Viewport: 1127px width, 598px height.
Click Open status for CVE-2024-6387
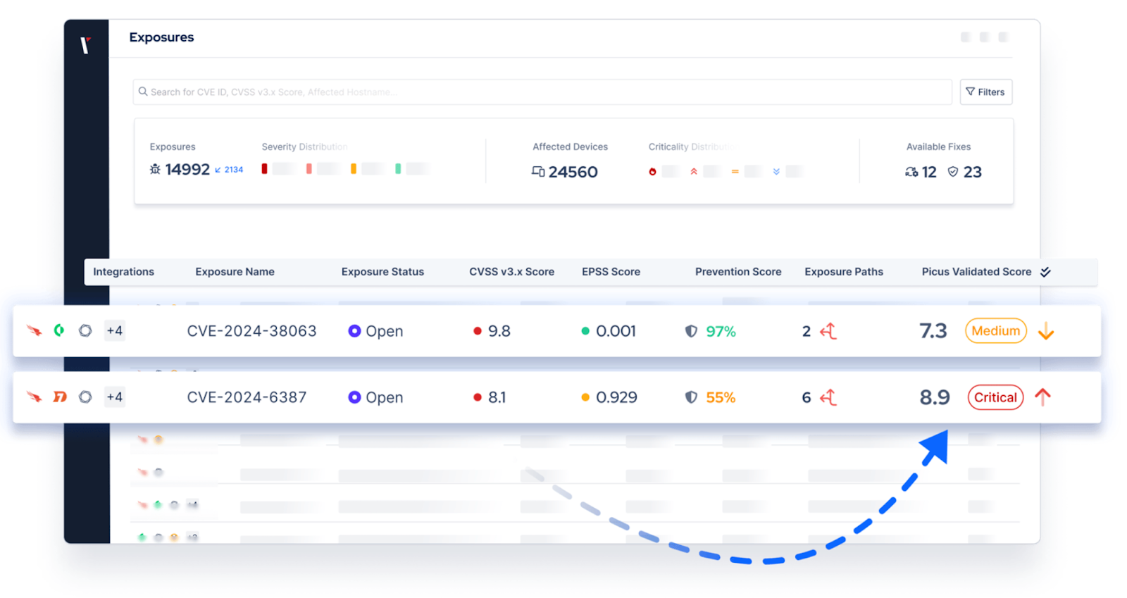pos(375,397)
